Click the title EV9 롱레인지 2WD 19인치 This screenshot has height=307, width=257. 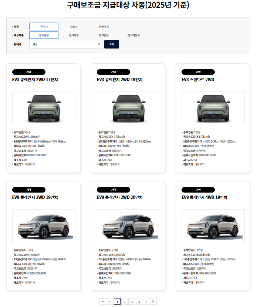point(35,197)
